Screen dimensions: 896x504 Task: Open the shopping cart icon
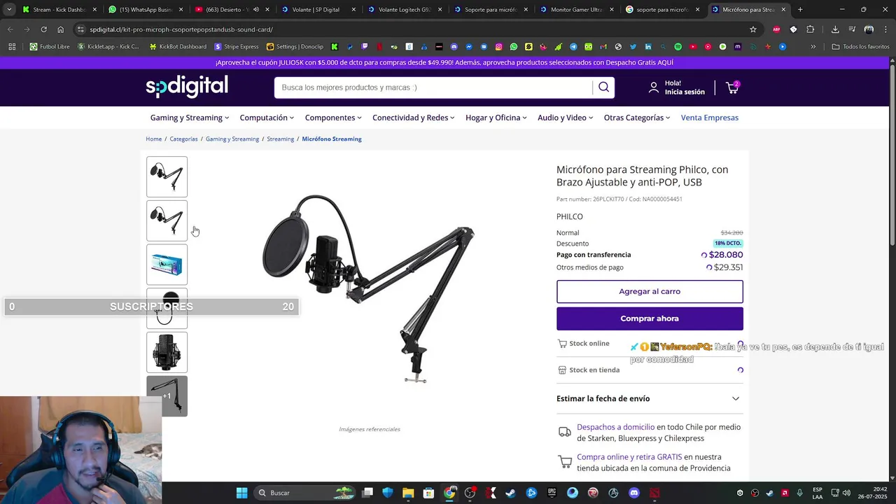pyautogui.click(x=732, y=87)
